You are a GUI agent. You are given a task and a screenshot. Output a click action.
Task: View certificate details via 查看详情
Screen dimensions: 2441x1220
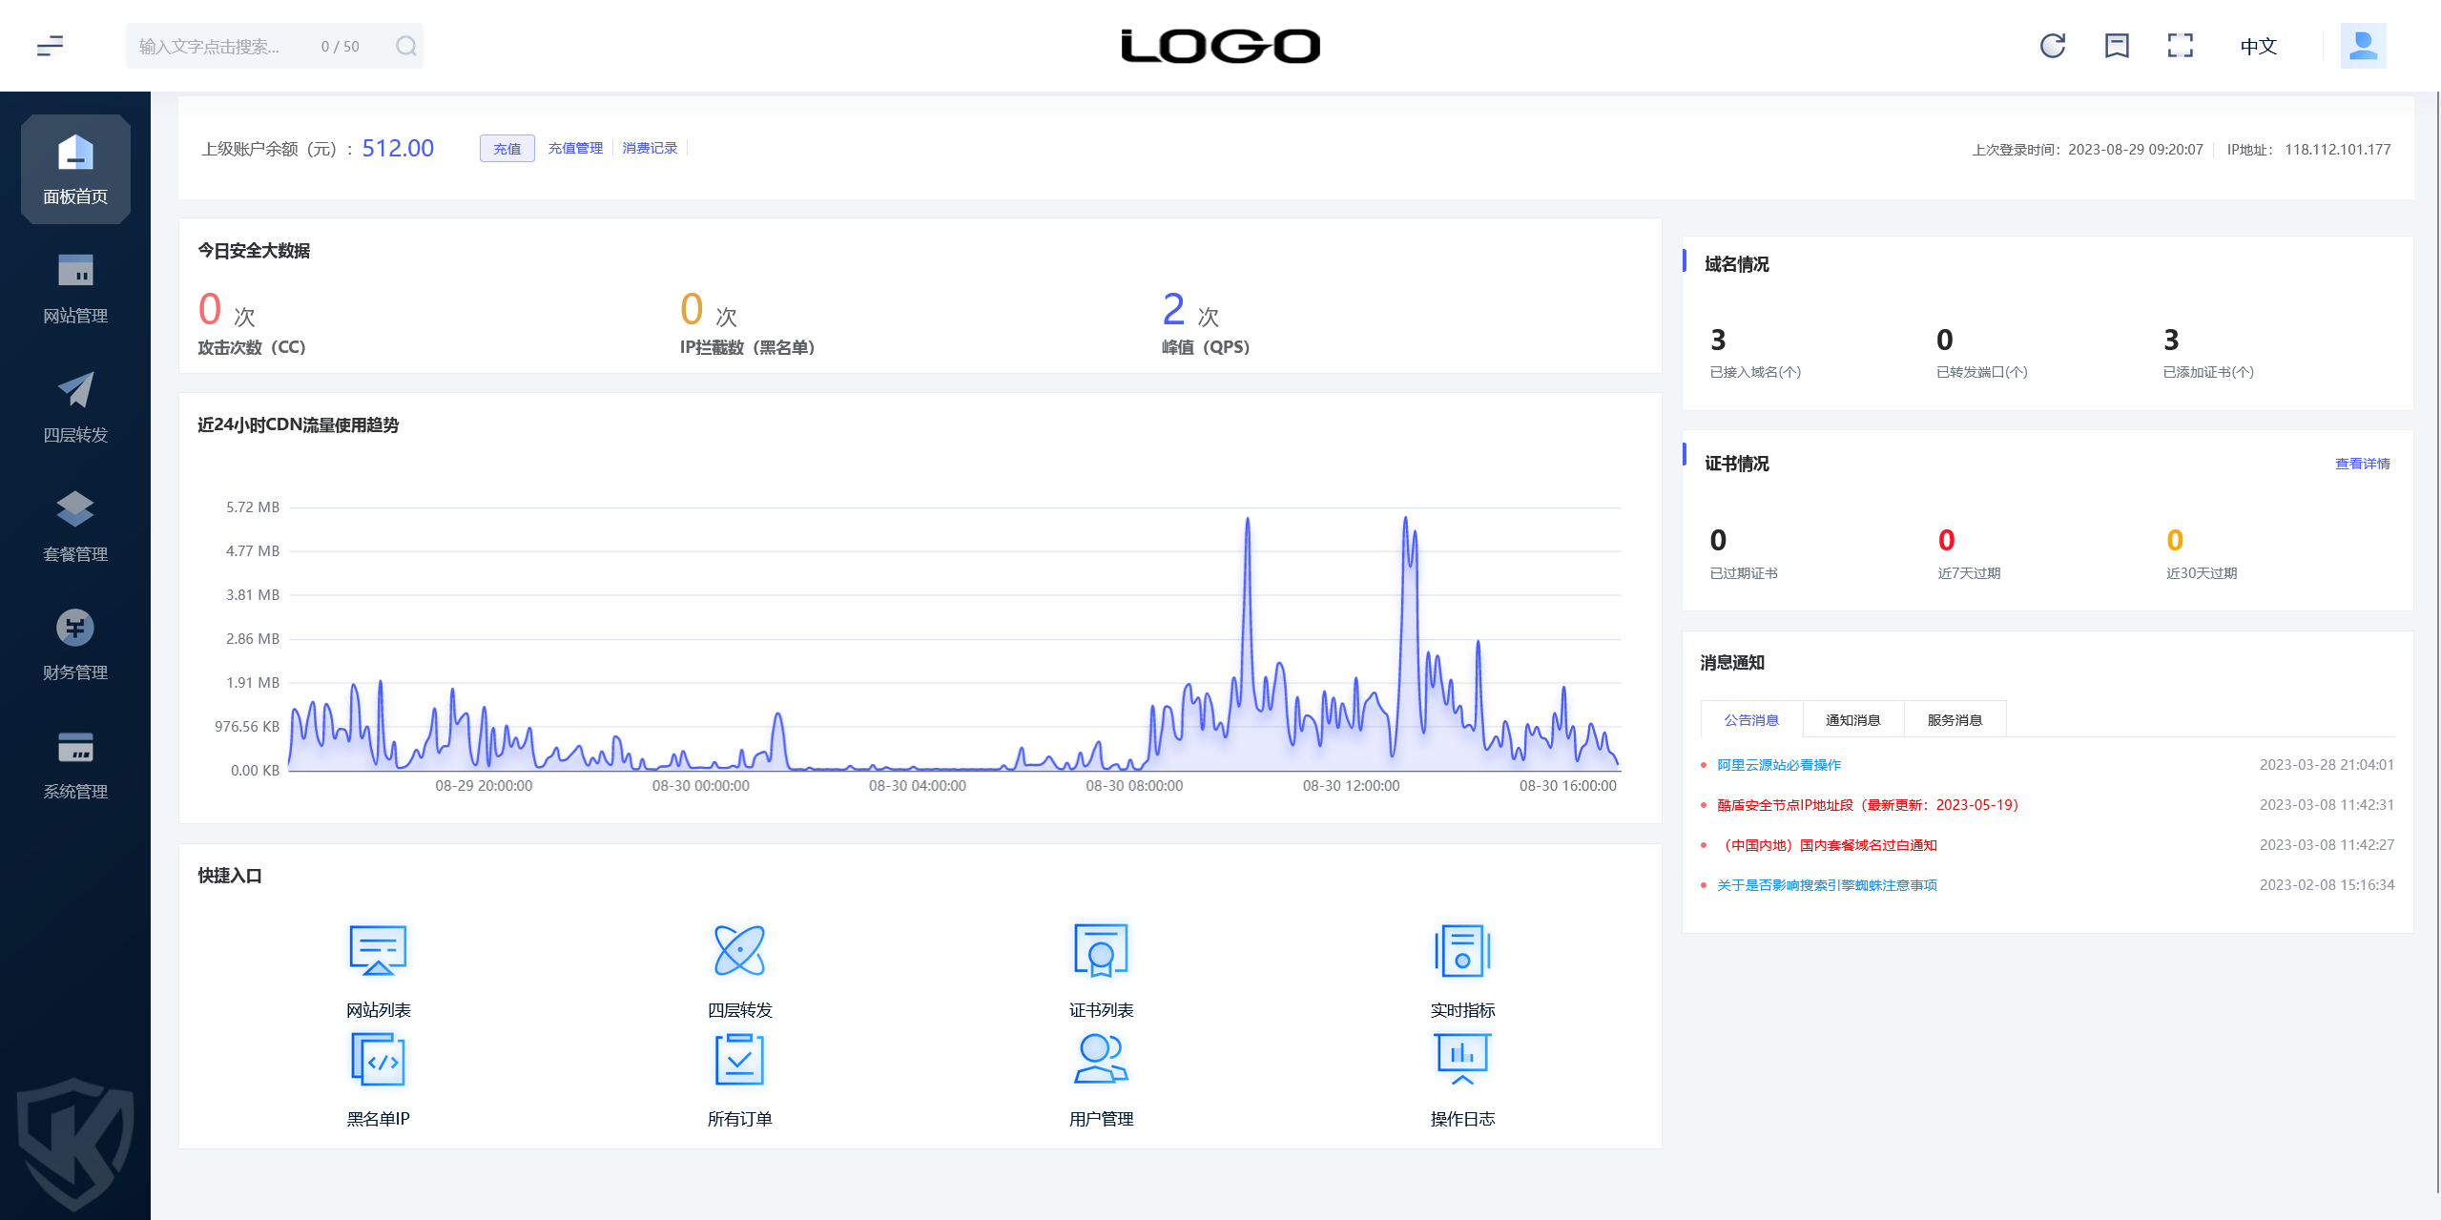[2362, 464]
